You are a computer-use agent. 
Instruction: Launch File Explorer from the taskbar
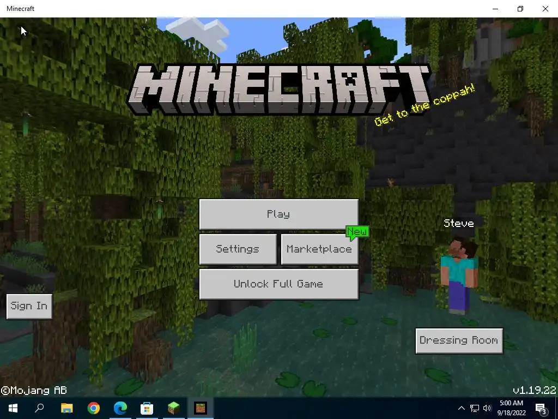(66, 408)
